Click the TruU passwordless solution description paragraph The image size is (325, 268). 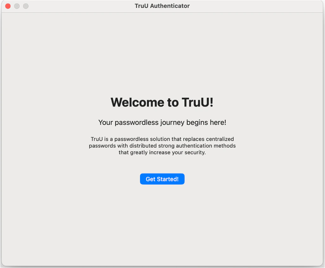coord(162,146)
